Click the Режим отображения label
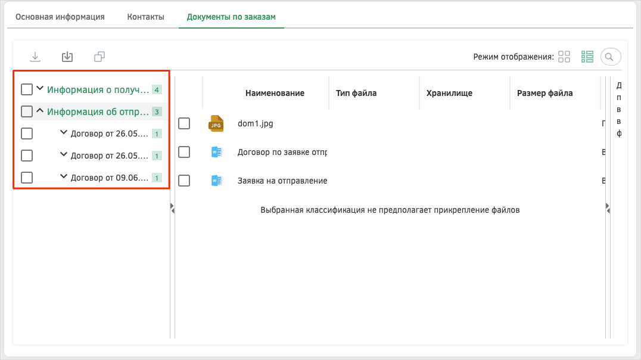 pyautogui.click(x=514, y=57)
